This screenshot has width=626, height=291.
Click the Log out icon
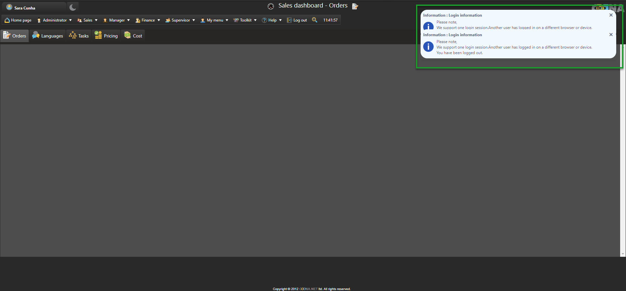click(x=289, y=20)
